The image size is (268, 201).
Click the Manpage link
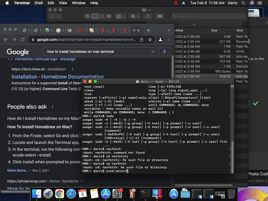[68, 59]
